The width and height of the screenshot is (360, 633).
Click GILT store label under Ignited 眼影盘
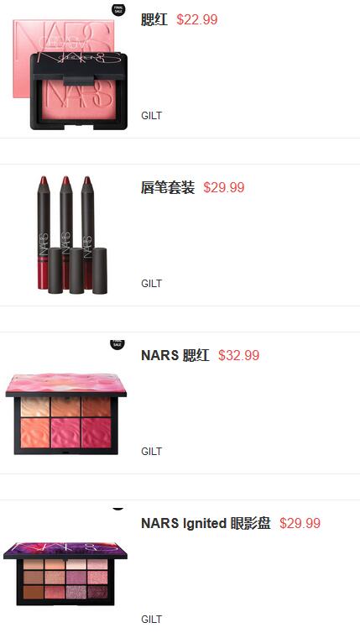click(151, 620)
